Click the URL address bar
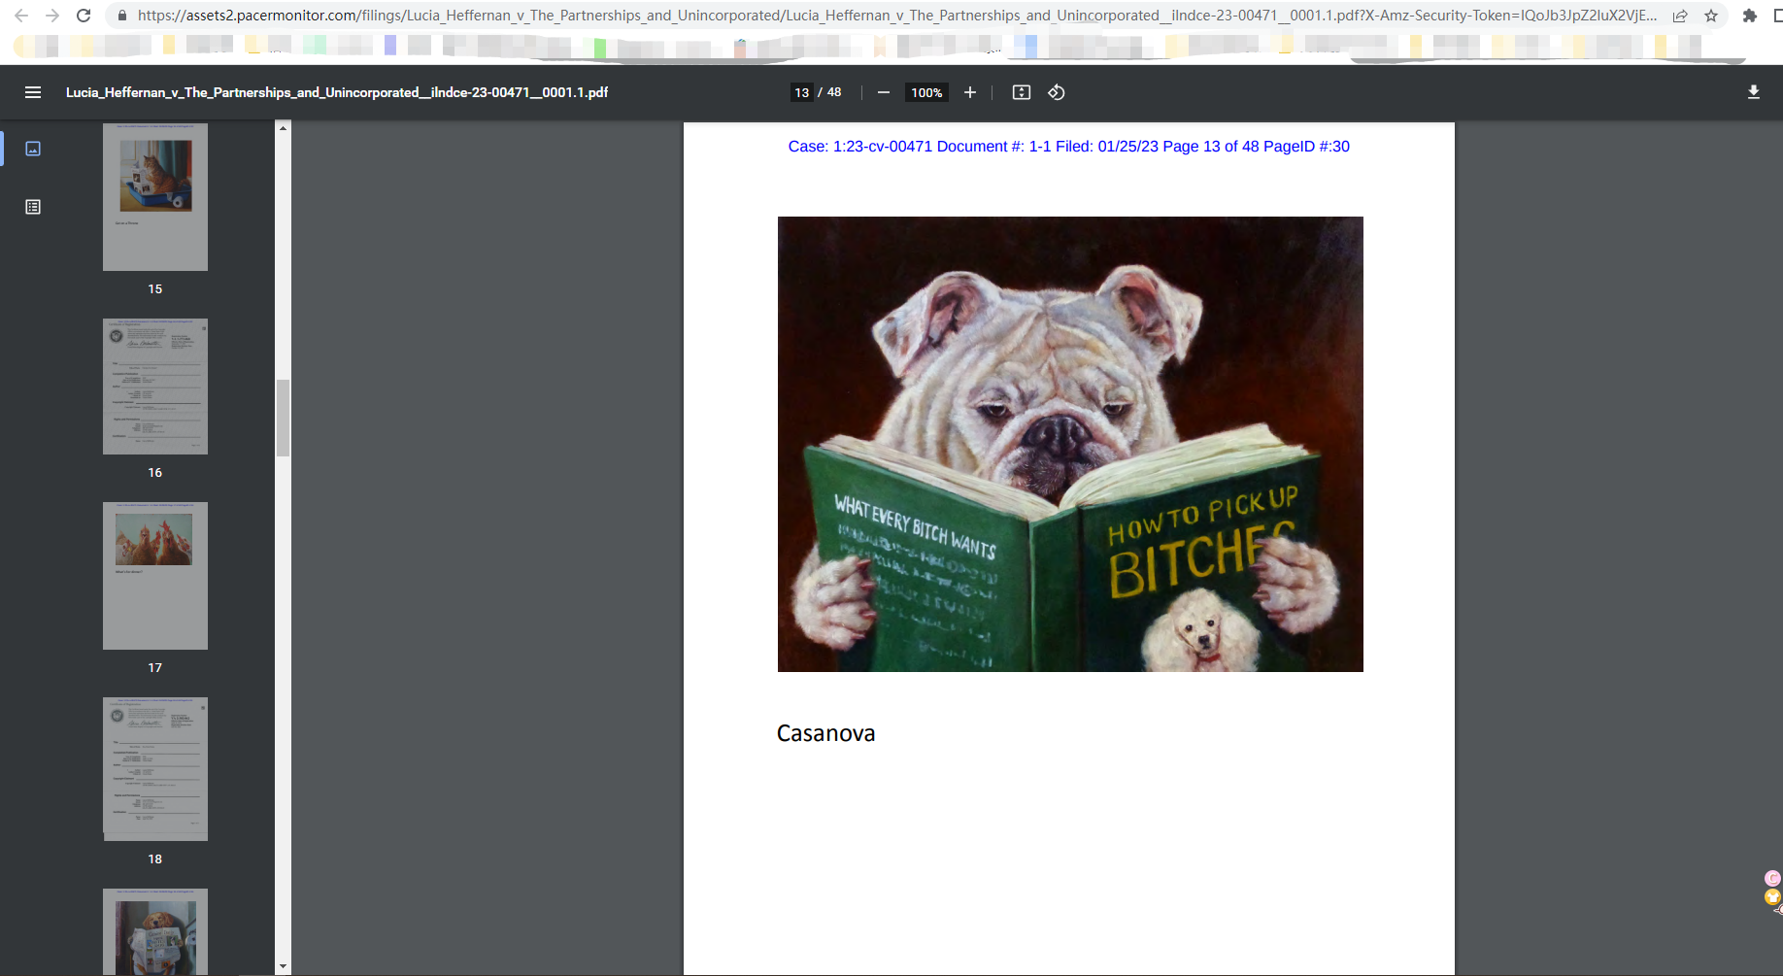The height and width of the screenshot is (976, 1783). click(874, 16)
